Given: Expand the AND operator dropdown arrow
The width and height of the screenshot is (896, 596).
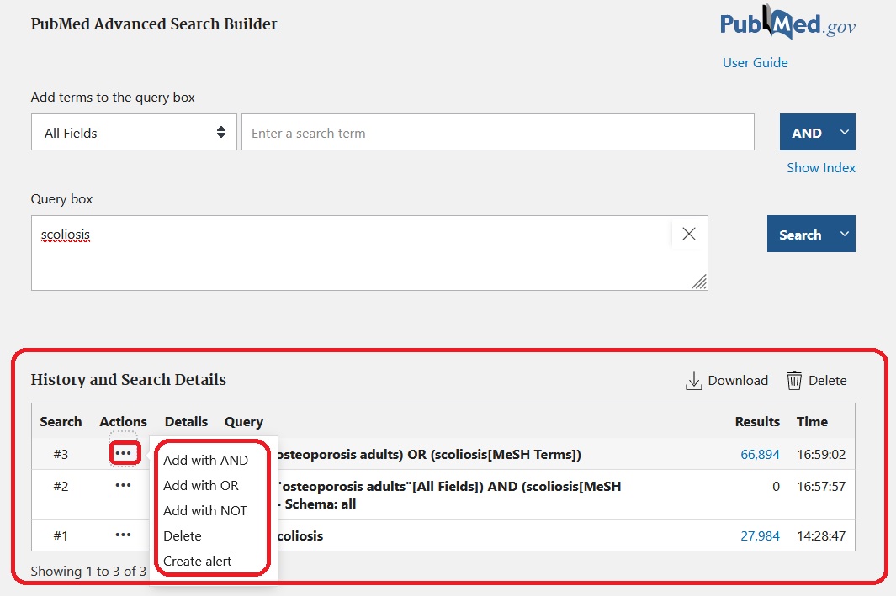Looking at the screenshot, I should [845, 133].
